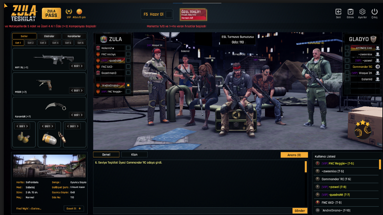
Task: Choose previous style arrow for Karambit
Action: click(x=72, y=115)
